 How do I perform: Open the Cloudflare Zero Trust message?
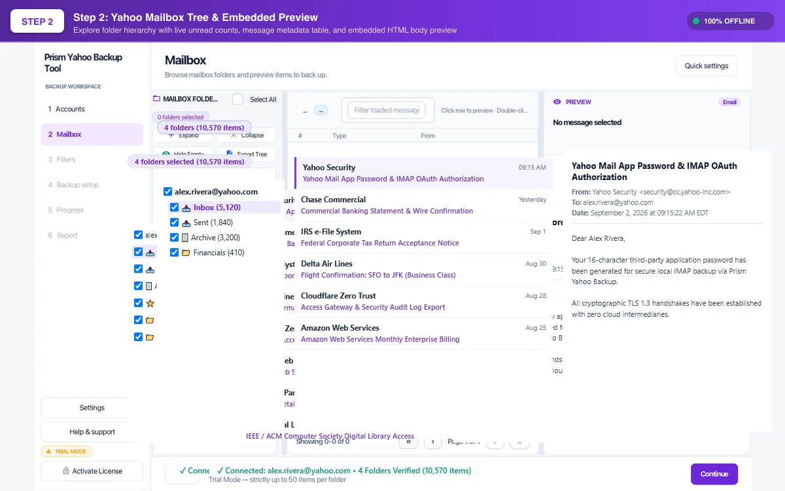pos(424,301)
